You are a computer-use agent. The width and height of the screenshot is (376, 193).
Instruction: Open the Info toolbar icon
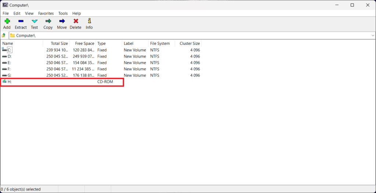(89, 22)
